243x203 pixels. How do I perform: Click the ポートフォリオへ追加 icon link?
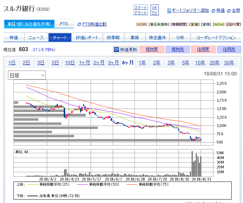[x=188, y=10]
